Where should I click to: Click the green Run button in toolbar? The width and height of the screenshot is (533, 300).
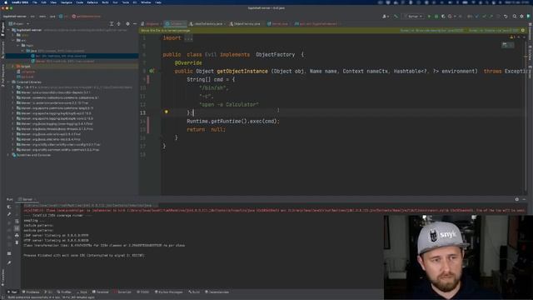pos(429,17)
